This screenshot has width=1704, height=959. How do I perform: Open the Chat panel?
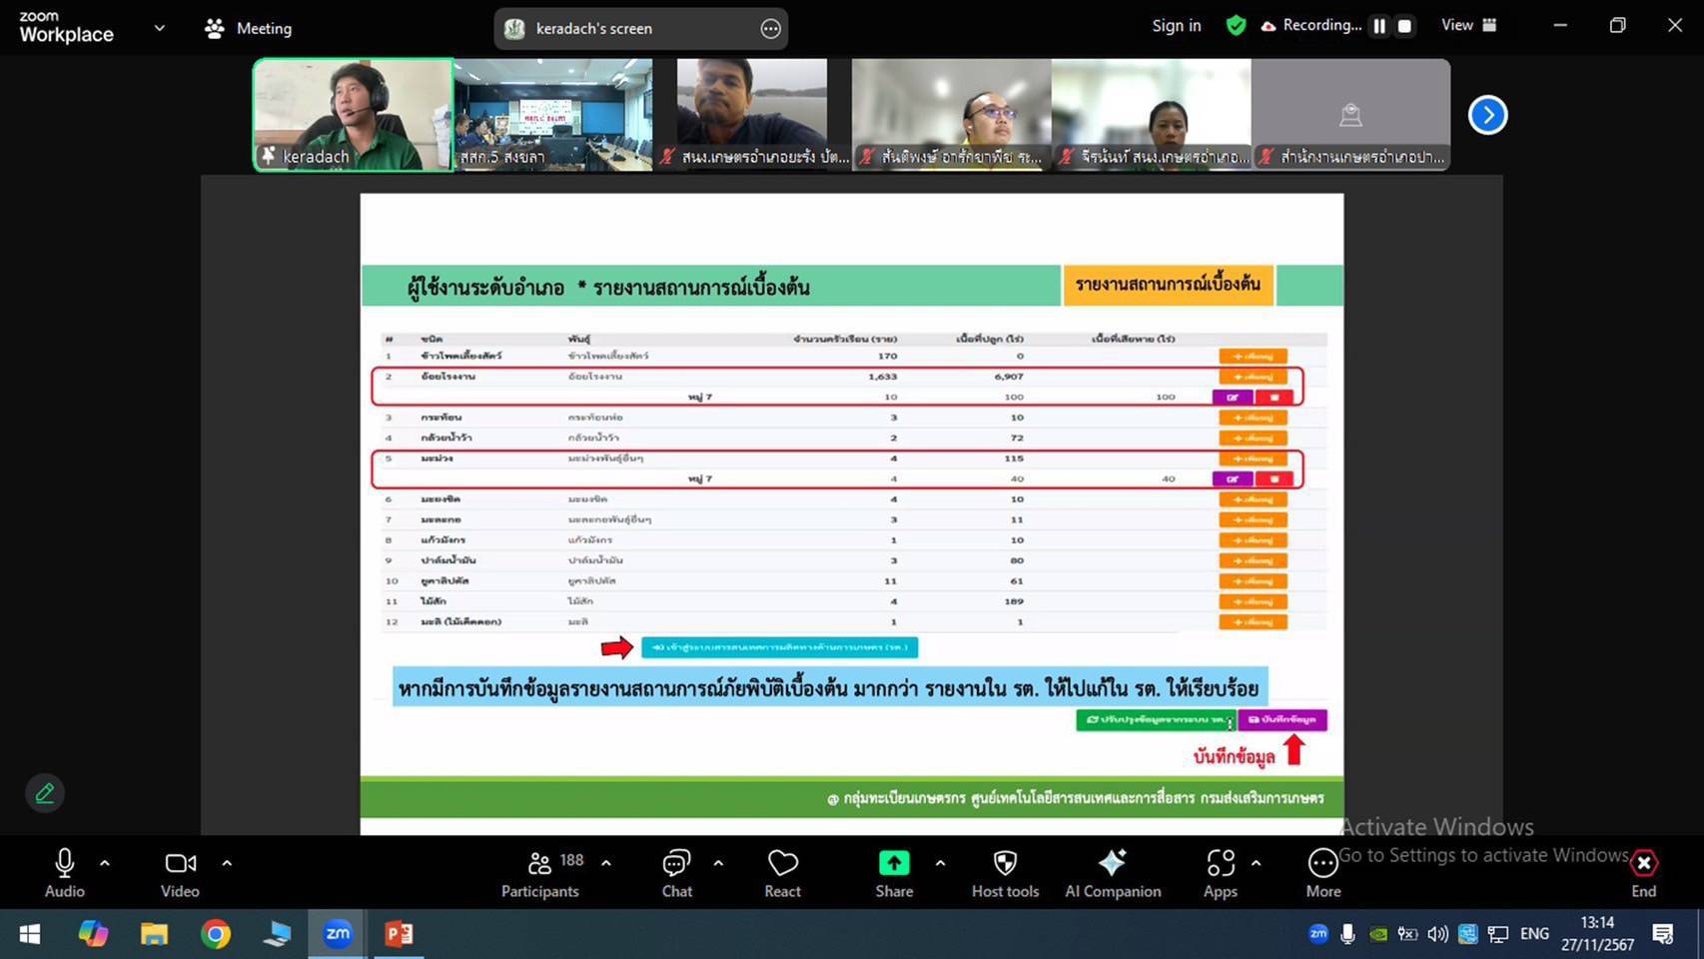pyautogui.click(x=676, y=872)
